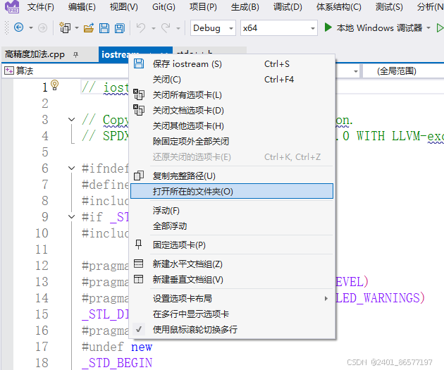
Task: Open the Git(G) menu
Action: [x=164, y=7]
